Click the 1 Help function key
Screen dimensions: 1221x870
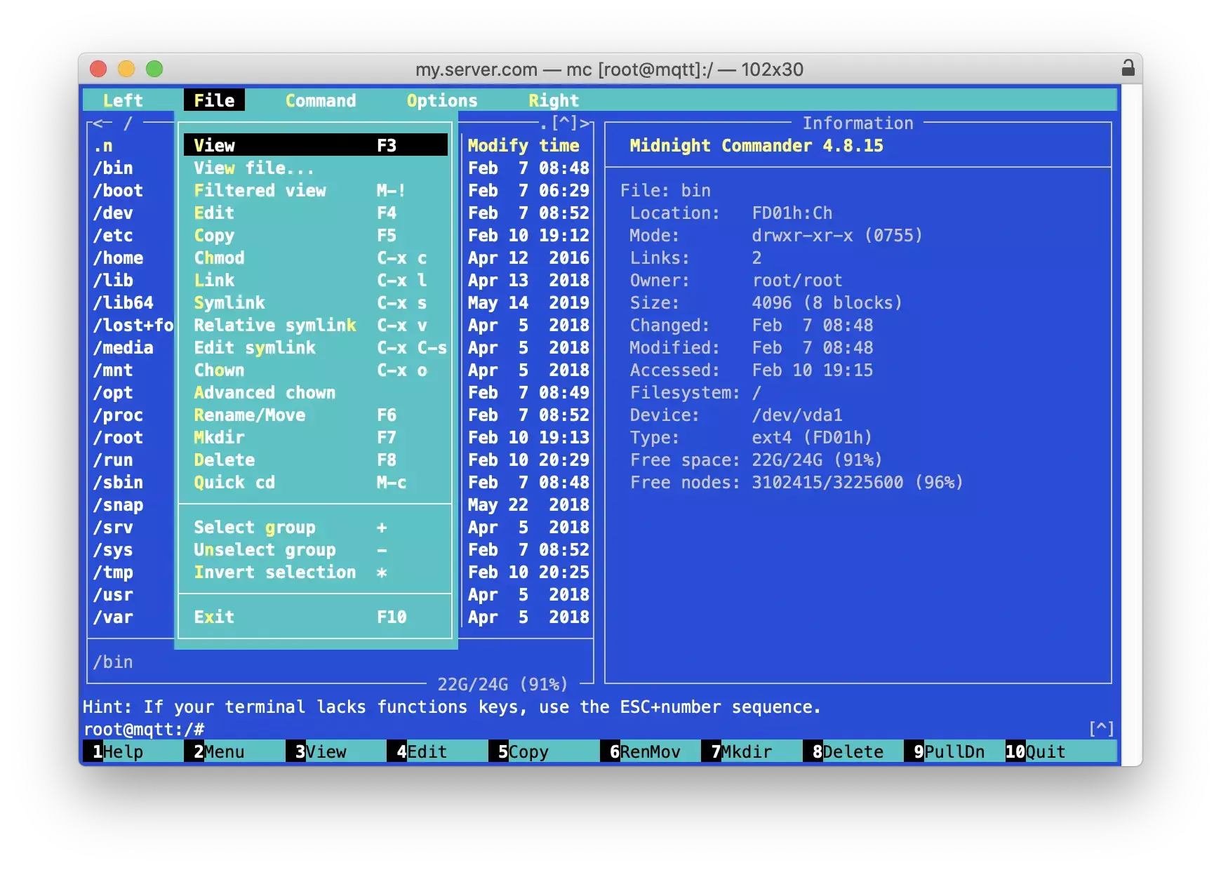pos(118,751)
